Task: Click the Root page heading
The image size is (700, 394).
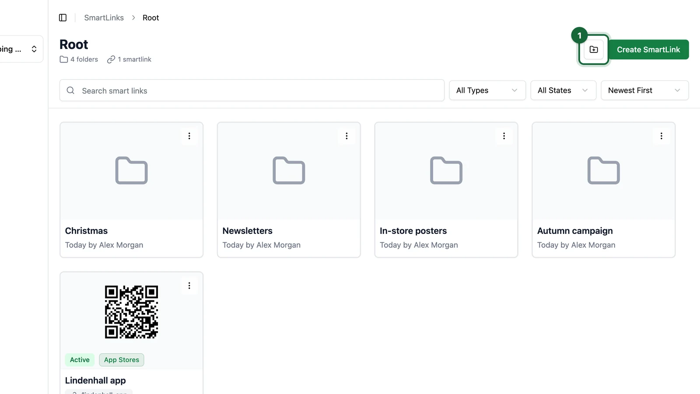Action: (x=73, y=44)
